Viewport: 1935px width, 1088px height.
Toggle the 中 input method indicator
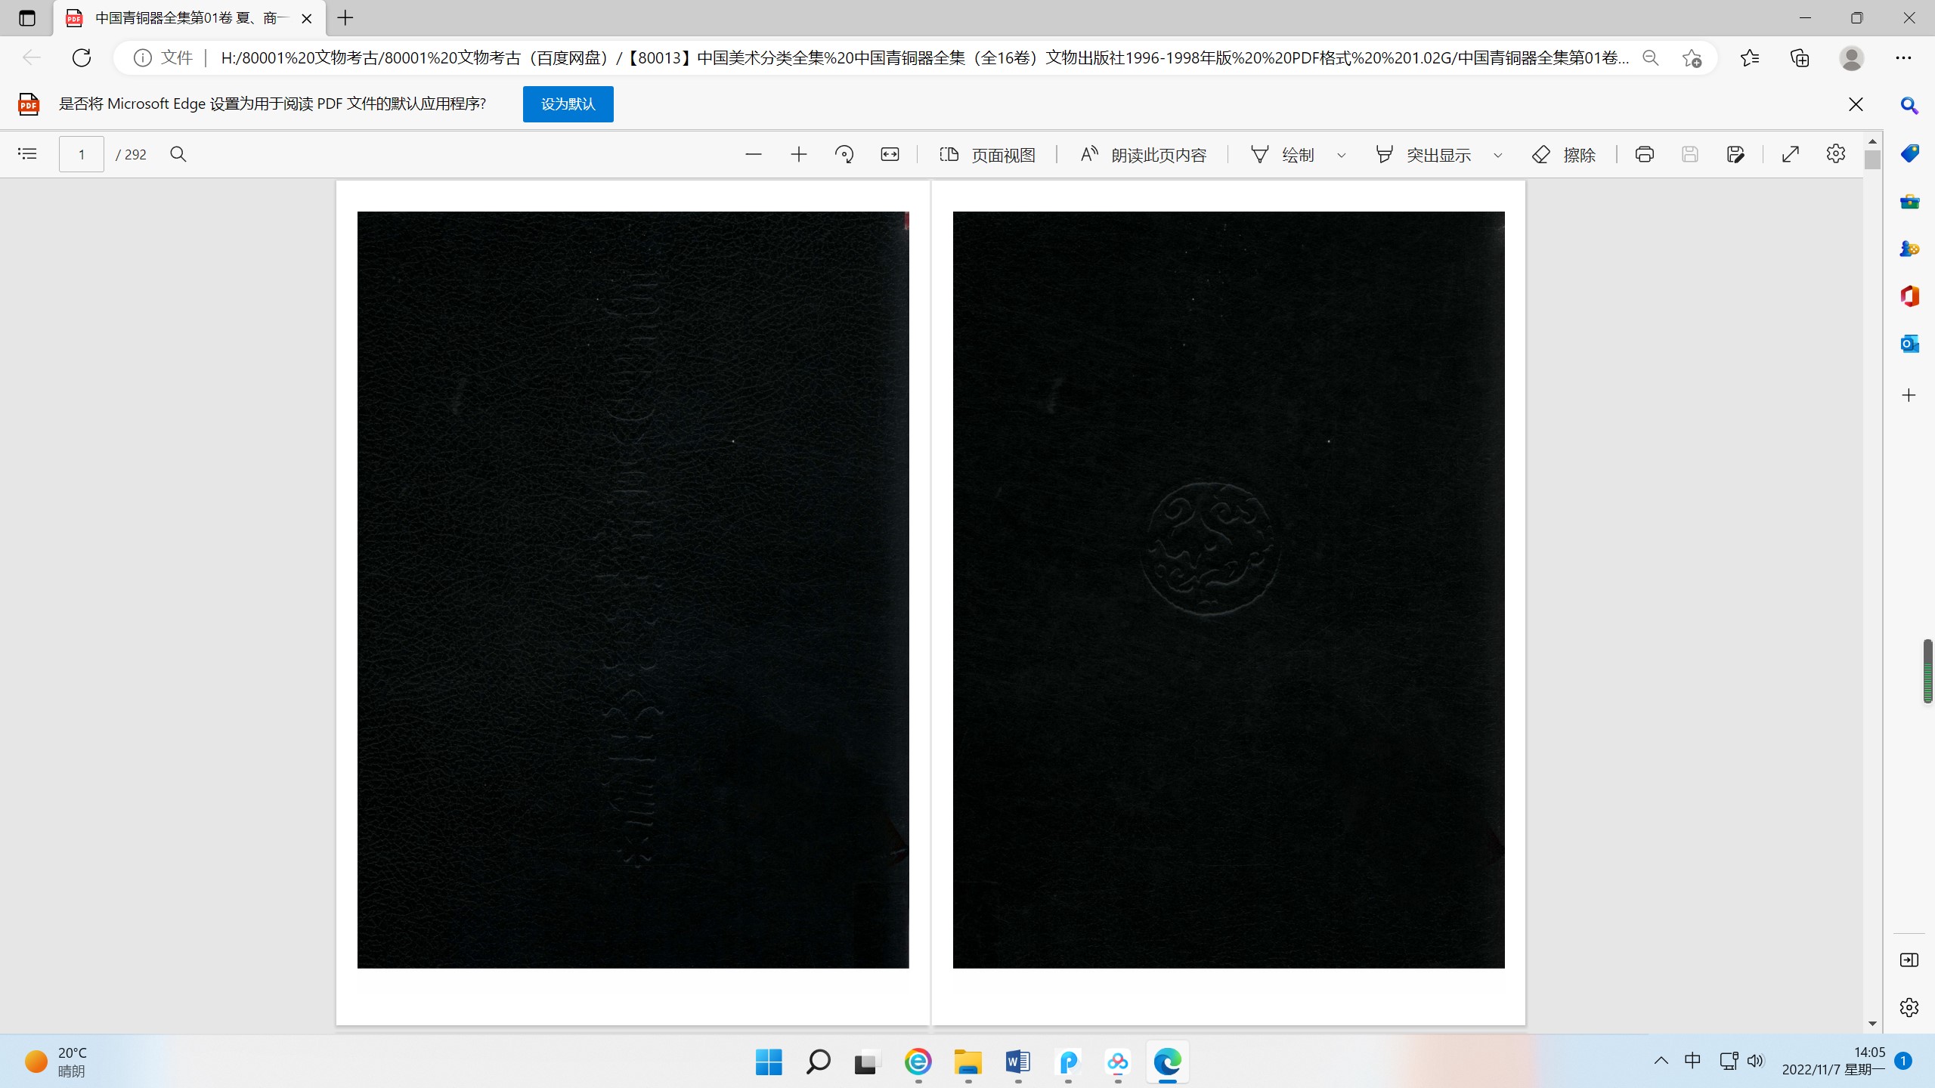pos(1693,1061)
